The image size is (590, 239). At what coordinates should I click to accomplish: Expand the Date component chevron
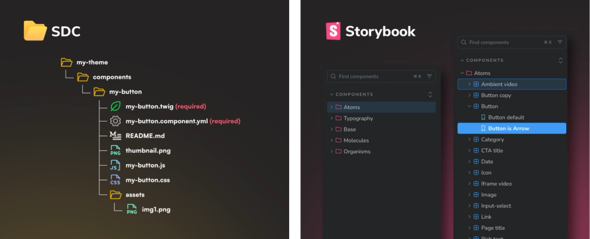469,161
